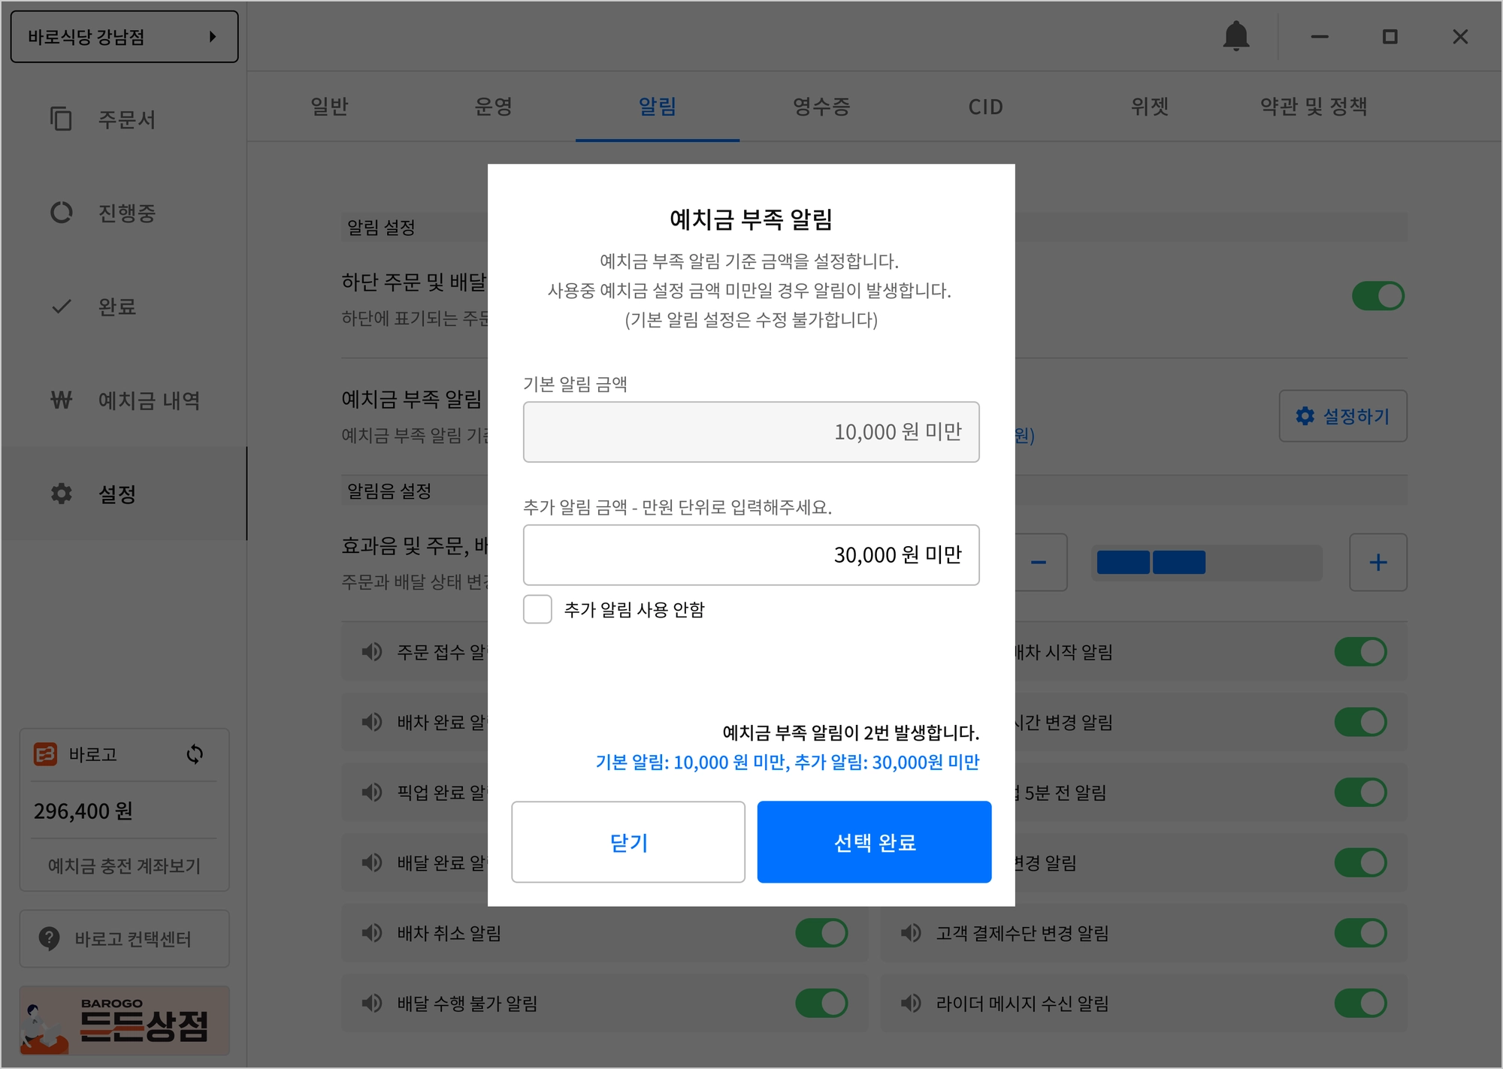Click the 주문서 document icon in sidebar

click(x=61, y=119)
